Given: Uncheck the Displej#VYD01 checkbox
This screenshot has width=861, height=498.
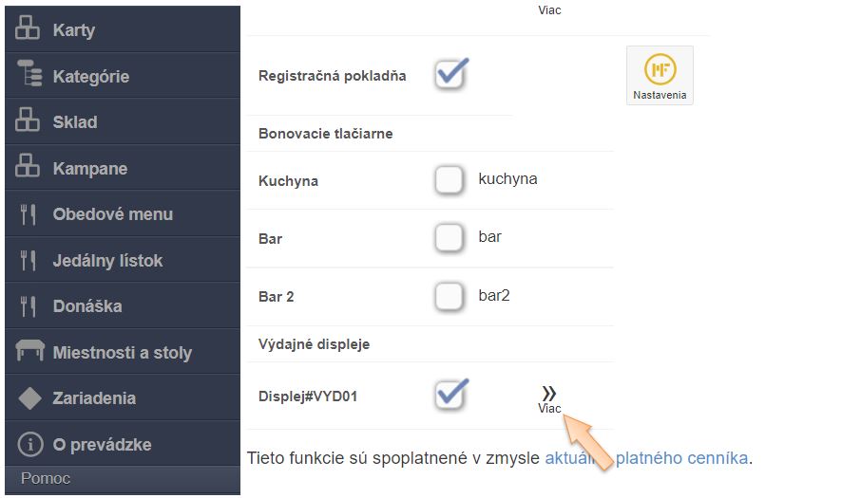Looking at the screenshot, I should click(x=450, y=394).
